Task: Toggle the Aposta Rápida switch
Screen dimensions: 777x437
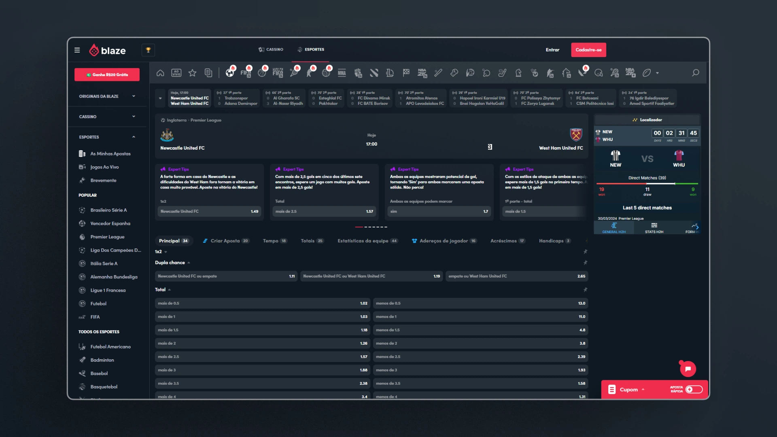Action: 694,390
